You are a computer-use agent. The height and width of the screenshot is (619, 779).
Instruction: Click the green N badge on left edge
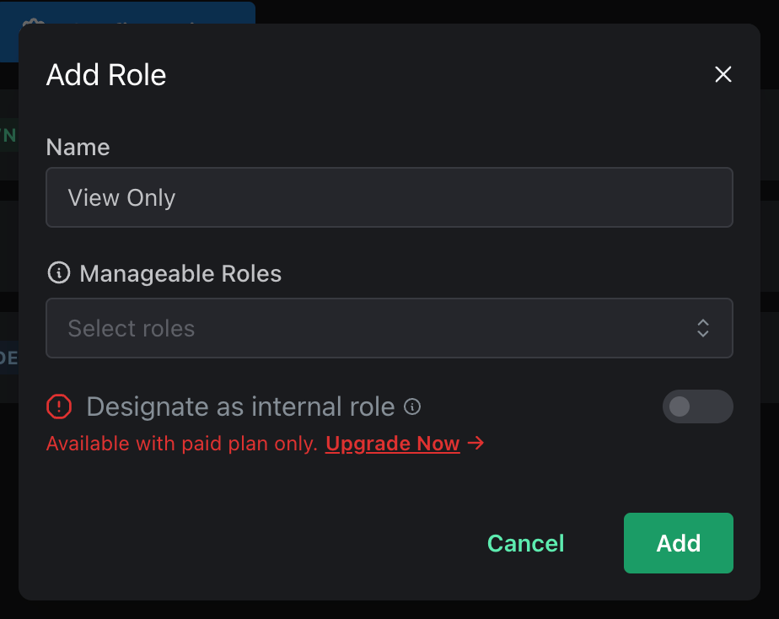tap(7, 134)
